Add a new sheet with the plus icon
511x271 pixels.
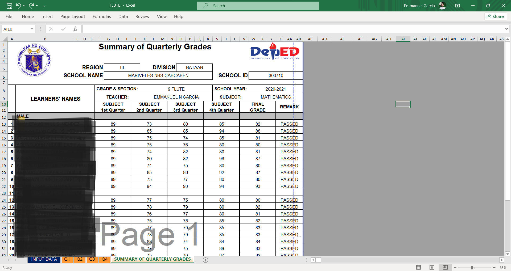coord(205,260)
